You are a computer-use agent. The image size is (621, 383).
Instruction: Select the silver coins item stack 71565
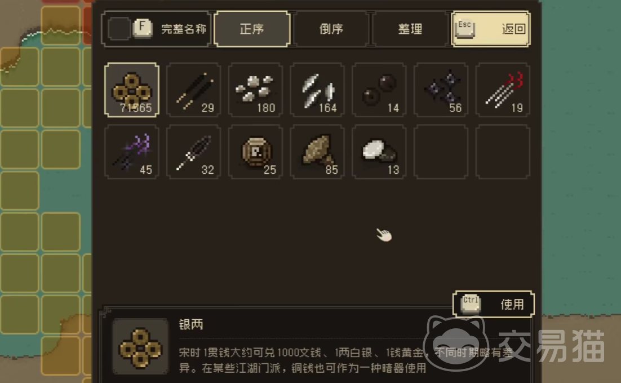(x=131, y=90)
